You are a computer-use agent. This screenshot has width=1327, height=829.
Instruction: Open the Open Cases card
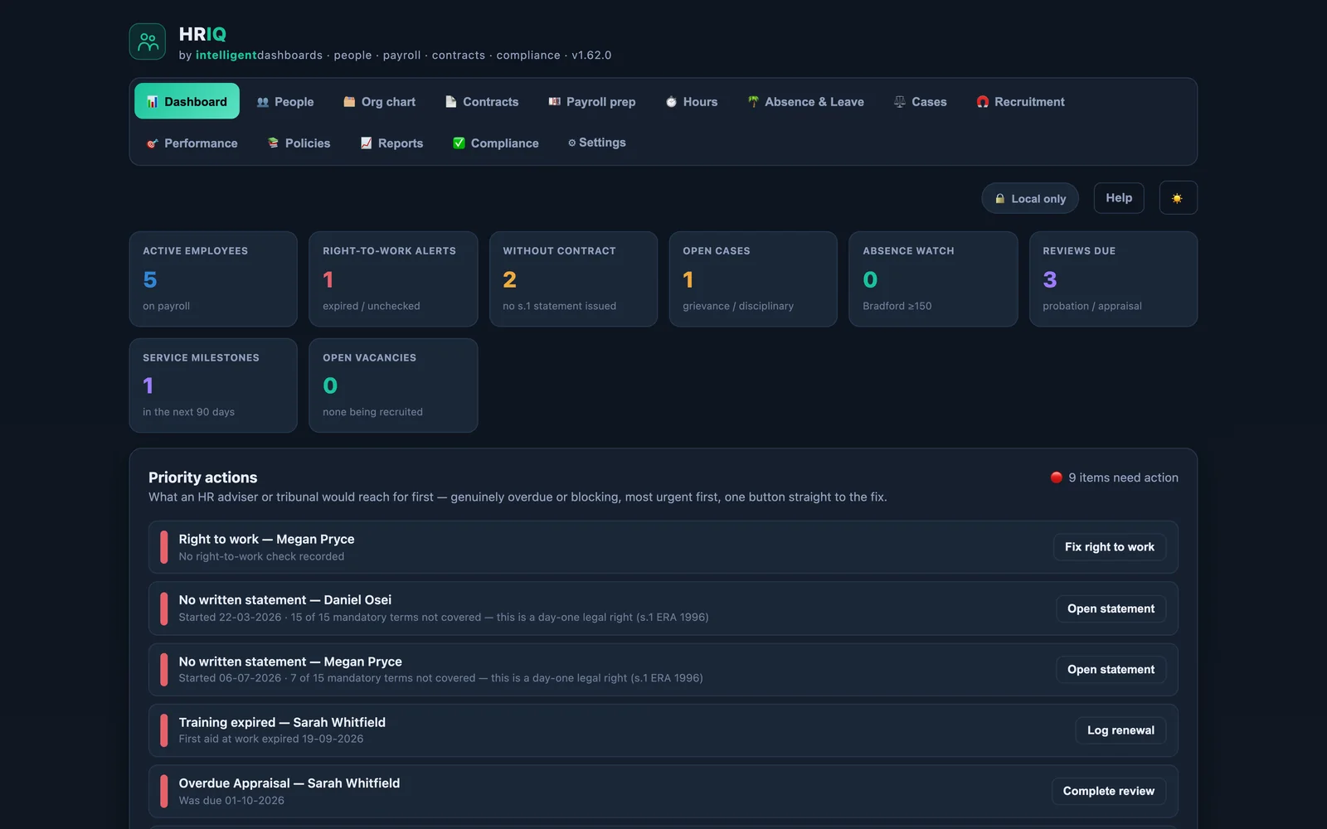(753, 279)
